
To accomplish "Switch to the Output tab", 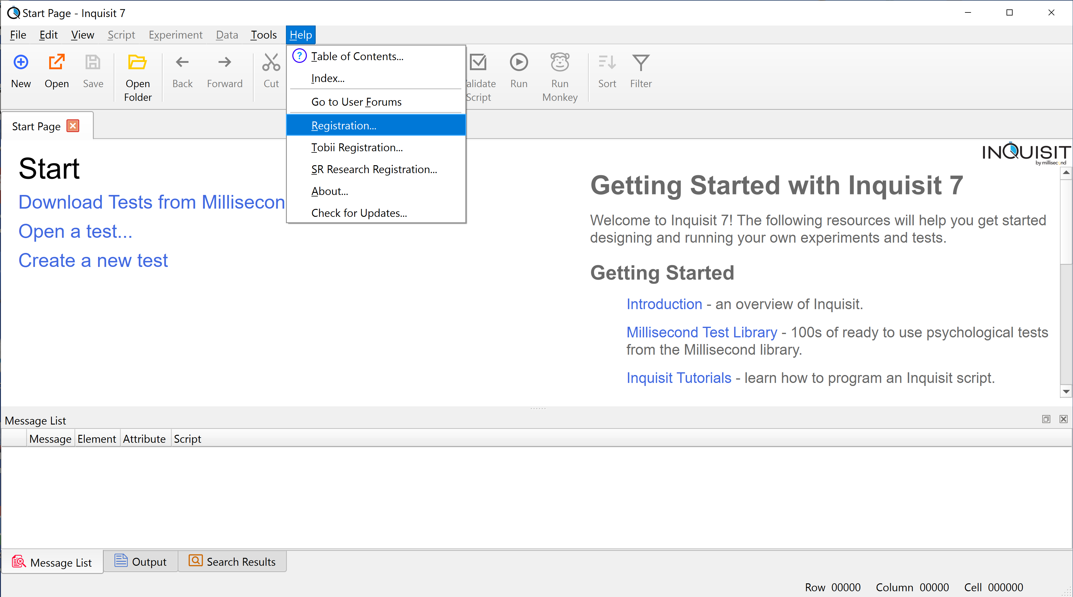I will coord(141,561).
